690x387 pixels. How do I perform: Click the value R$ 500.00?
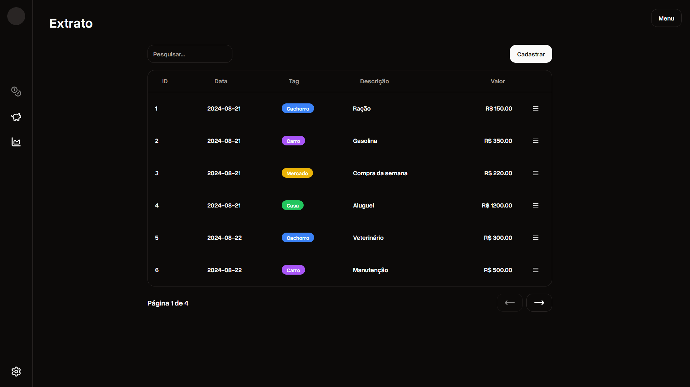click(x=498, y=270)
